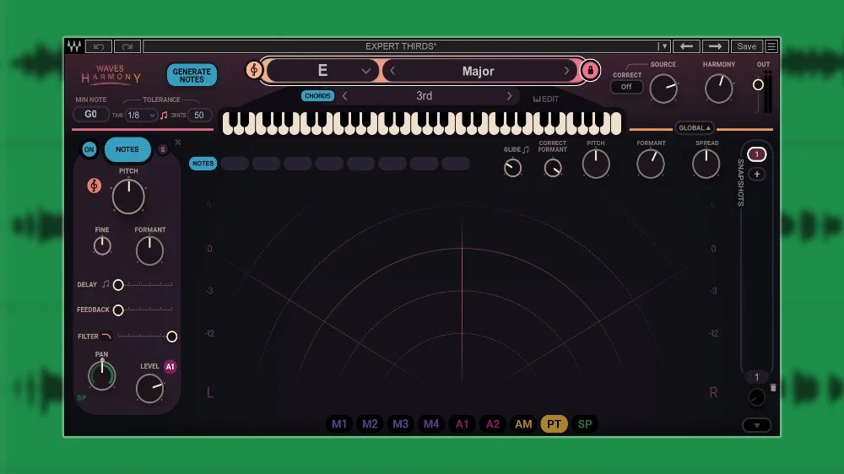The image size is (844, 474).
Task: Close the voice panel with X
Action: tap(178, 143)
